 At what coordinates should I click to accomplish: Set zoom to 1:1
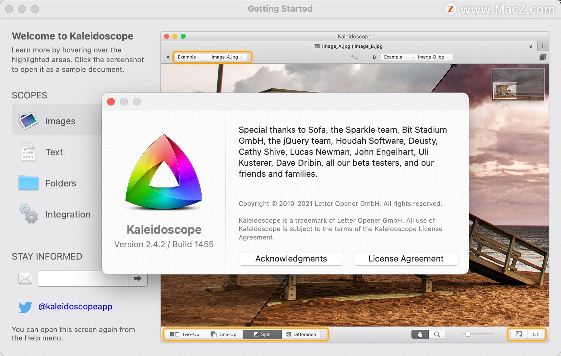pyautogui.click(x=536, y=334)
